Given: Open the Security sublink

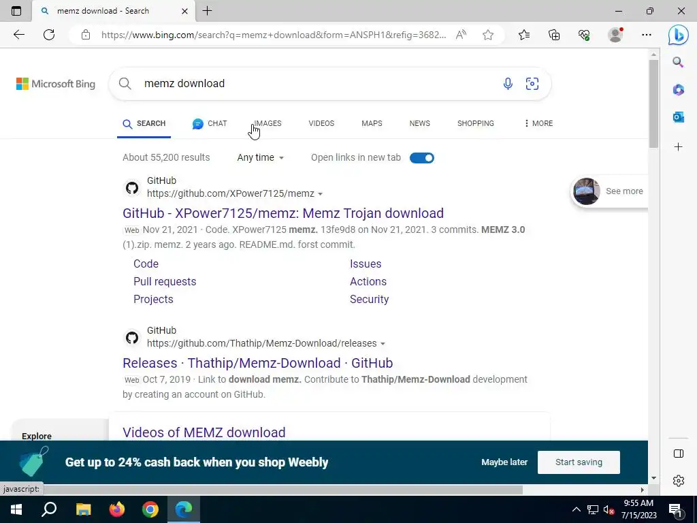Looking at the screenshot, I should point(370,300).
